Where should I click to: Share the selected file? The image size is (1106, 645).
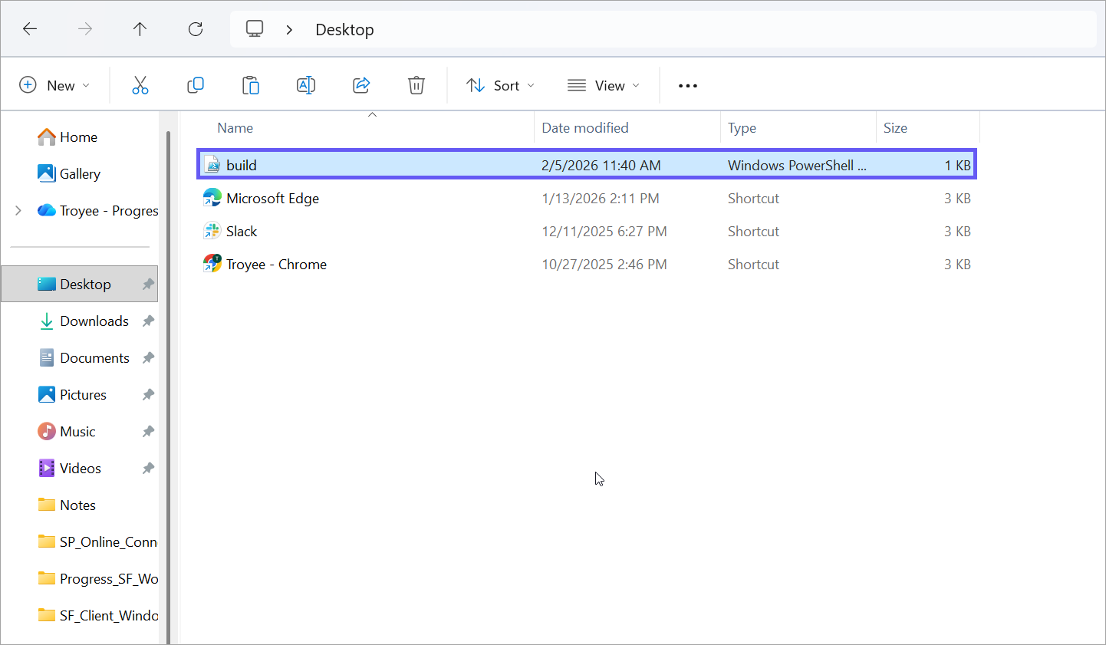click(361, 85)
